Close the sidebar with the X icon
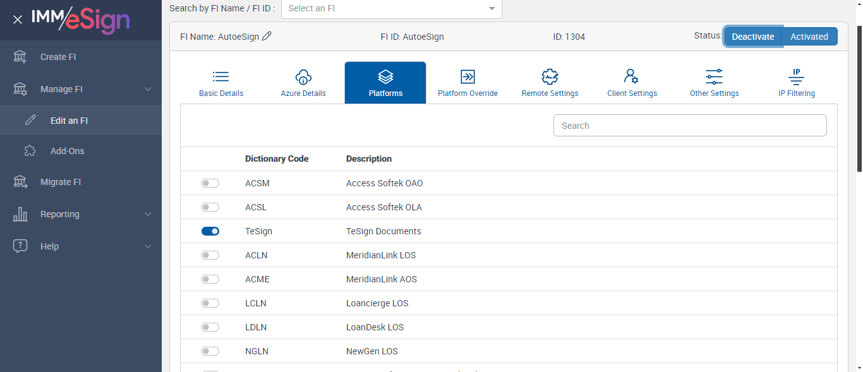Image resolution: width=863 pixels, height=372 pixels. pyautogui.click(x=18, y=20)
